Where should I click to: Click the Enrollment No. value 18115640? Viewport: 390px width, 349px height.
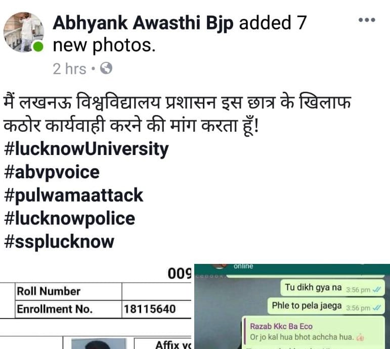click(x=150, y=309)
